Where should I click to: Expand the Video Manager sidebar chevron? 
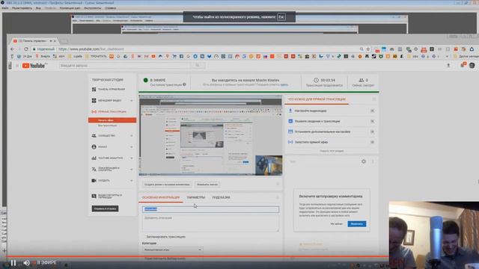click(x=132, y=100)
